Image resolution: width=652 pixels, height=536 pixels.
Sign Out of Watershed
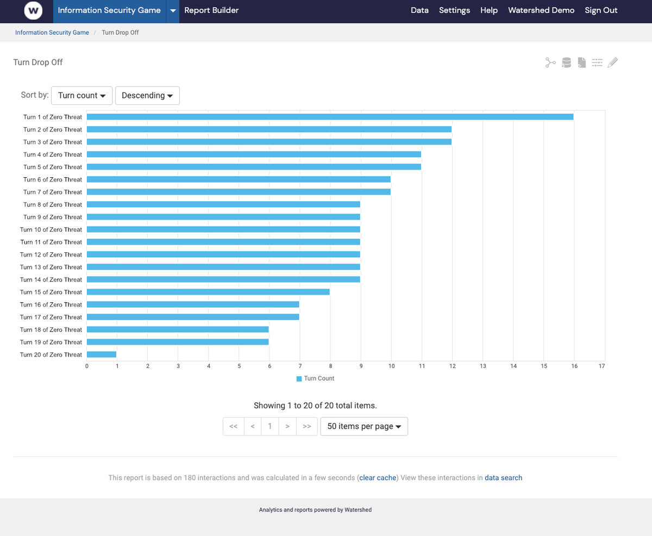[x=601, y=10]
